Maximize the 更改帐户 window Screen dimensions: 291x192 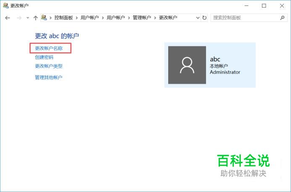tap(264, 6)
